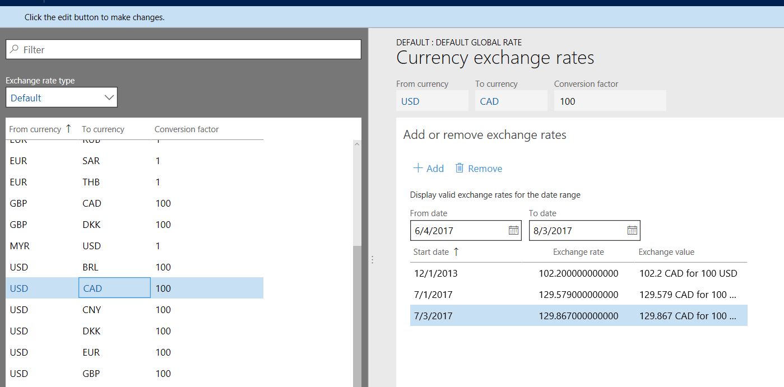Select the GBP to DKK currency row

[x=134, y=225]
